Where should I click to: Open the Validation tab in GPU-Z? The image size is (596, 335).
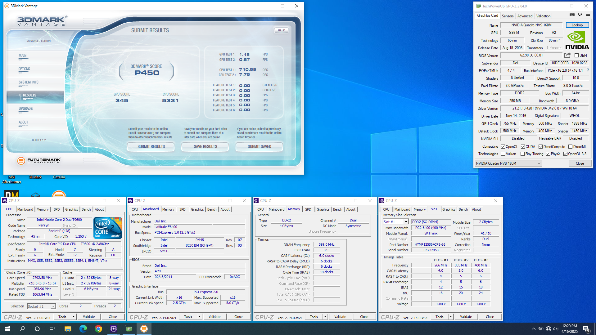pos(543,16)
